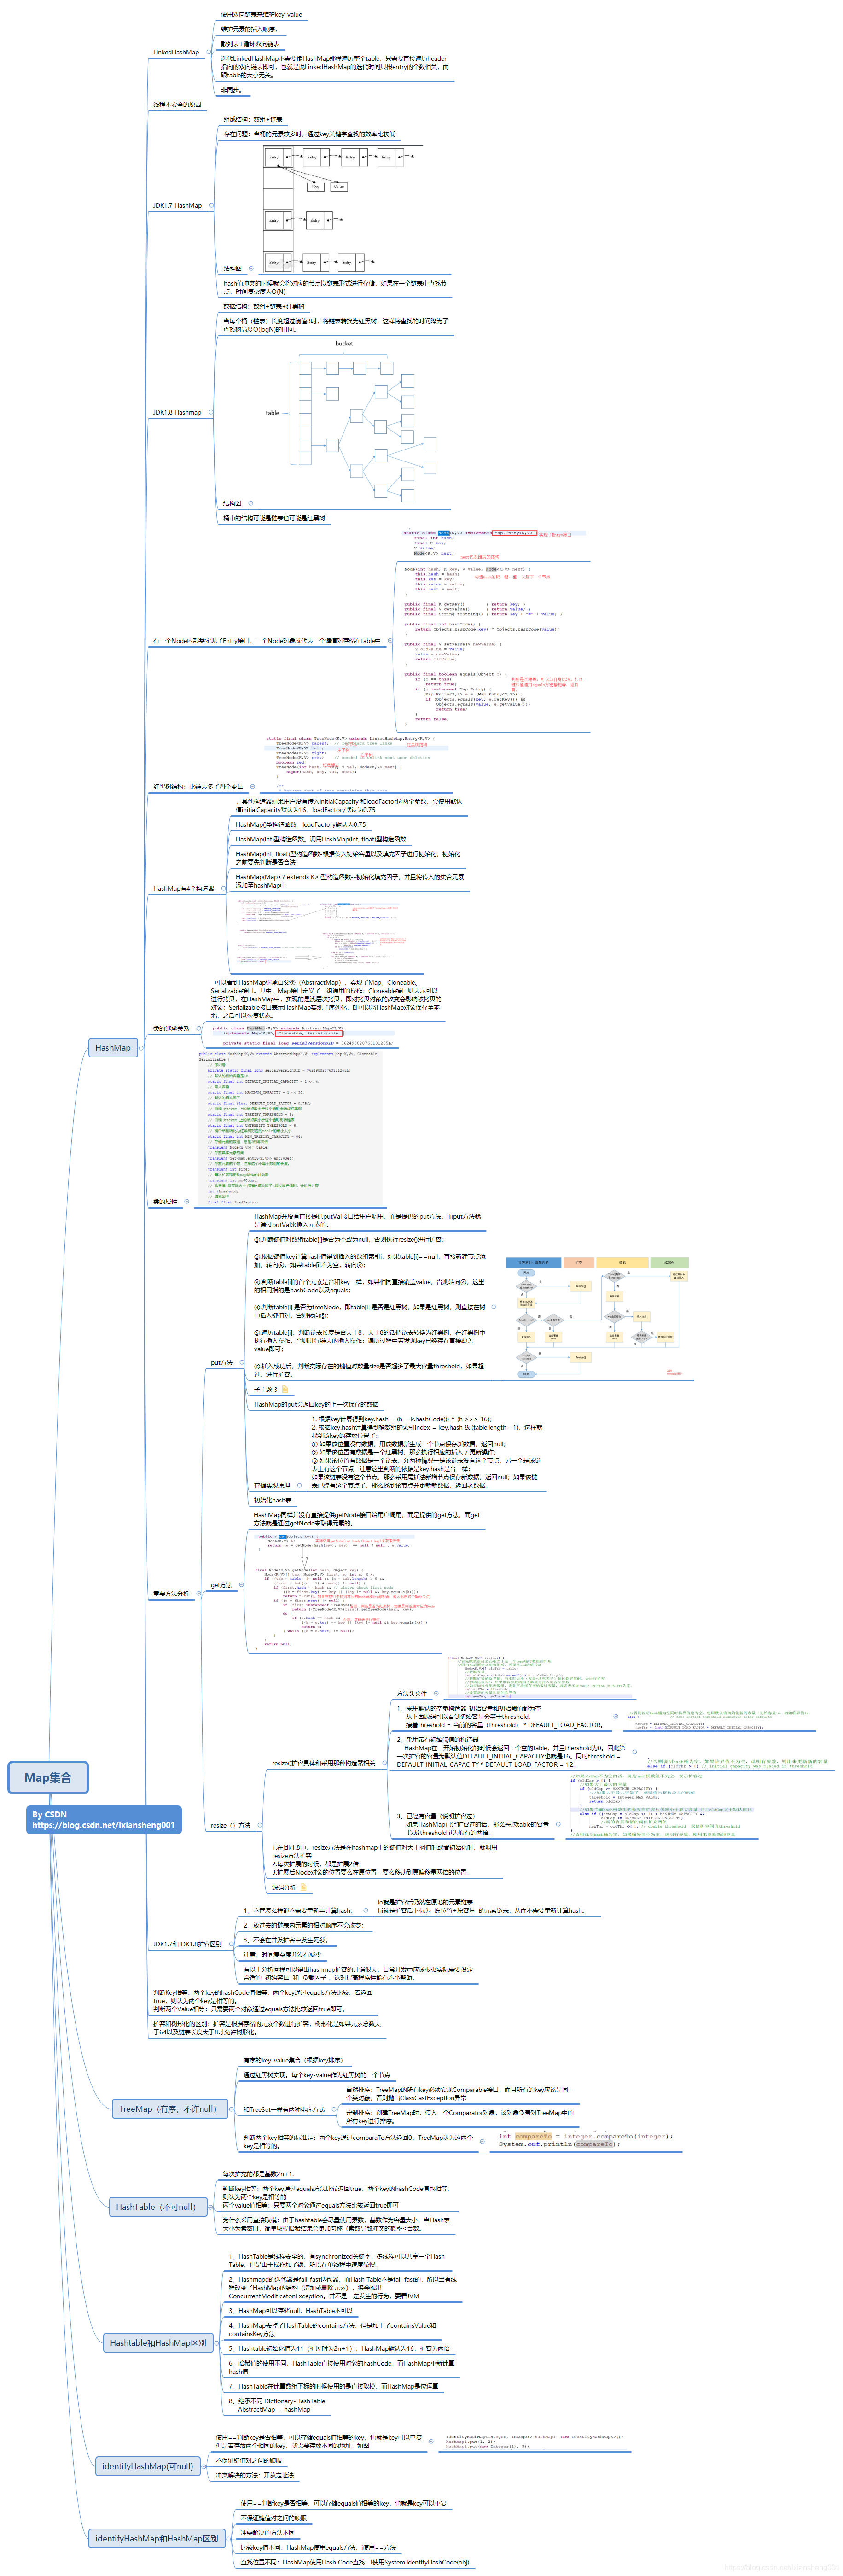This screenshot has width=843, height=2576.
Task: Collapse the HashTable (不可null) node toggle
Action: (211, 2207)
